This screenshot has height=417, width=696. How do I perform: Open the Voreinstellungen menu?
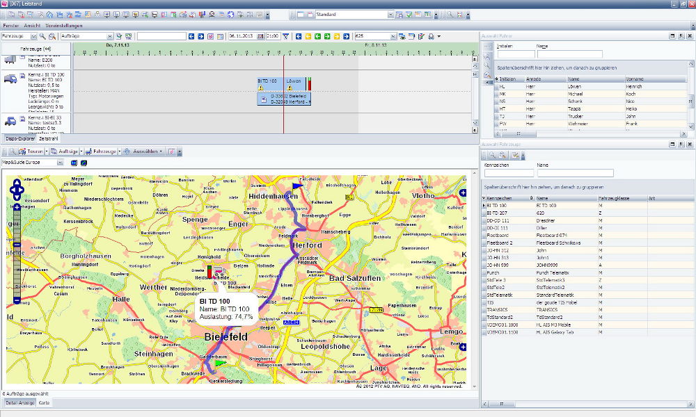64,26
